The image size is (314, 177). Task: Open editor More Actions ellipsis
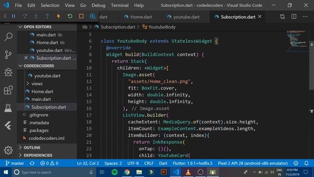coord(305,17)
